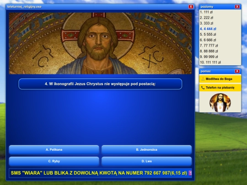
Task: Click the question 4 text box
Action: 100,84
